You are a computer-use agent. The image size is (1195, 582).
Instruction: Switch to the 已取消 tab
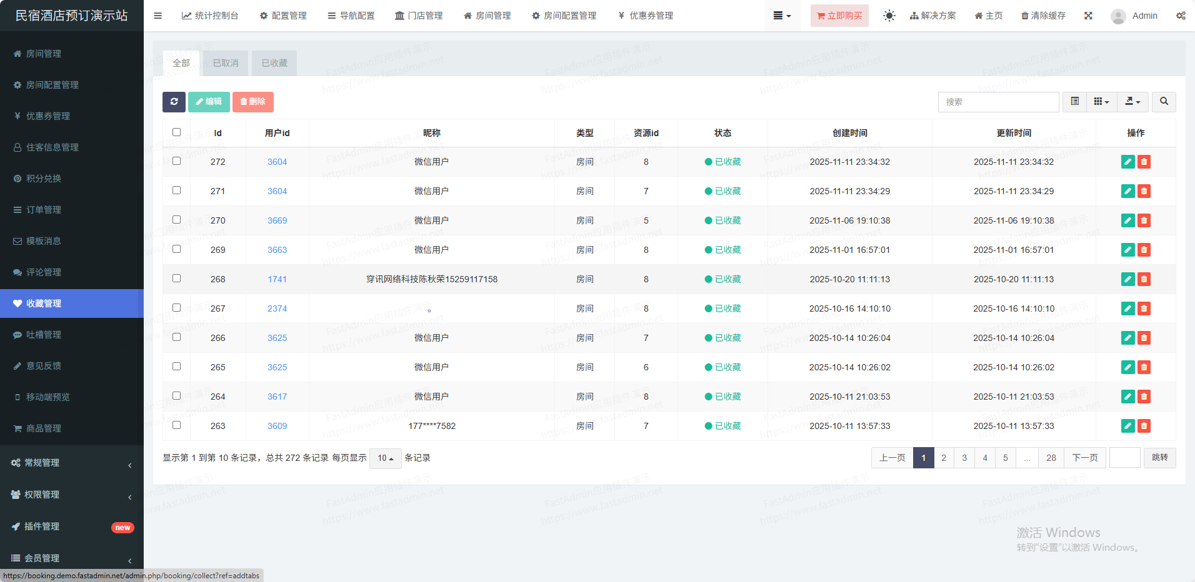226,63
